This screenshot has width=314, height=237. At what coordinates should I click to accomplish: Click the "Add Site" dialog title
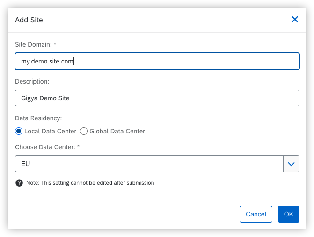tap(29, 20)
